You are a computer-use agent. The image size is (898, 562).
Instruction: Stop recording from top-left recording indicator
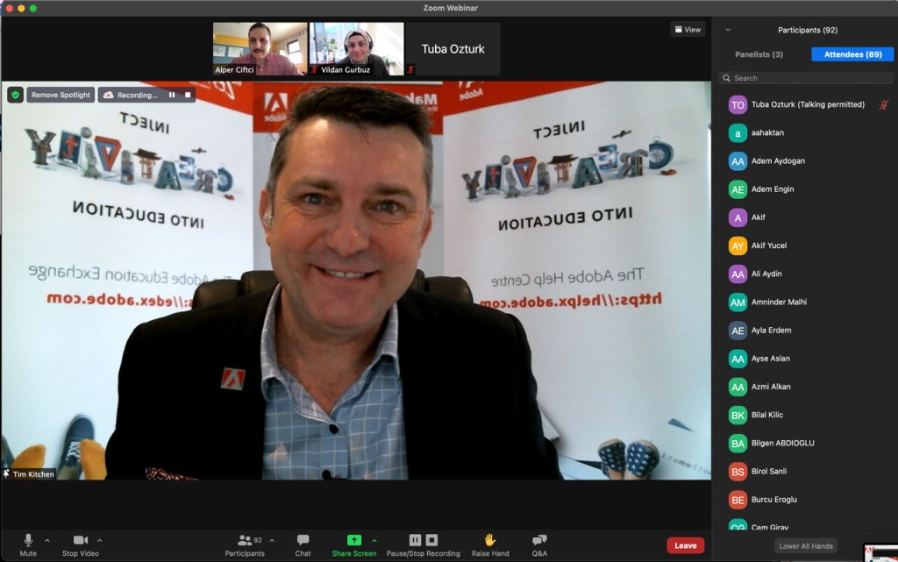[x=187, y=95]
